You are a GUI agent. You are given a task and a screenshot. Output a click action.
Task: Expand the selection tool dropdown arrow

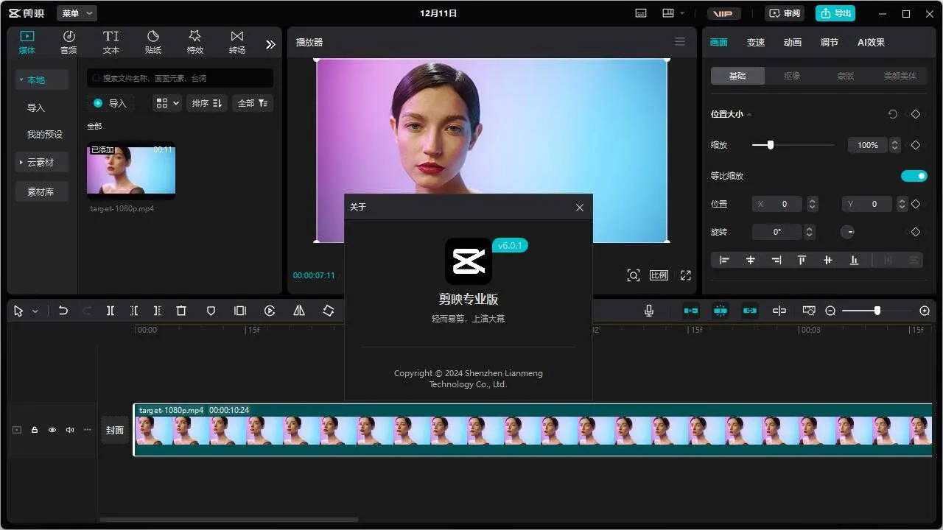point(33,310)
